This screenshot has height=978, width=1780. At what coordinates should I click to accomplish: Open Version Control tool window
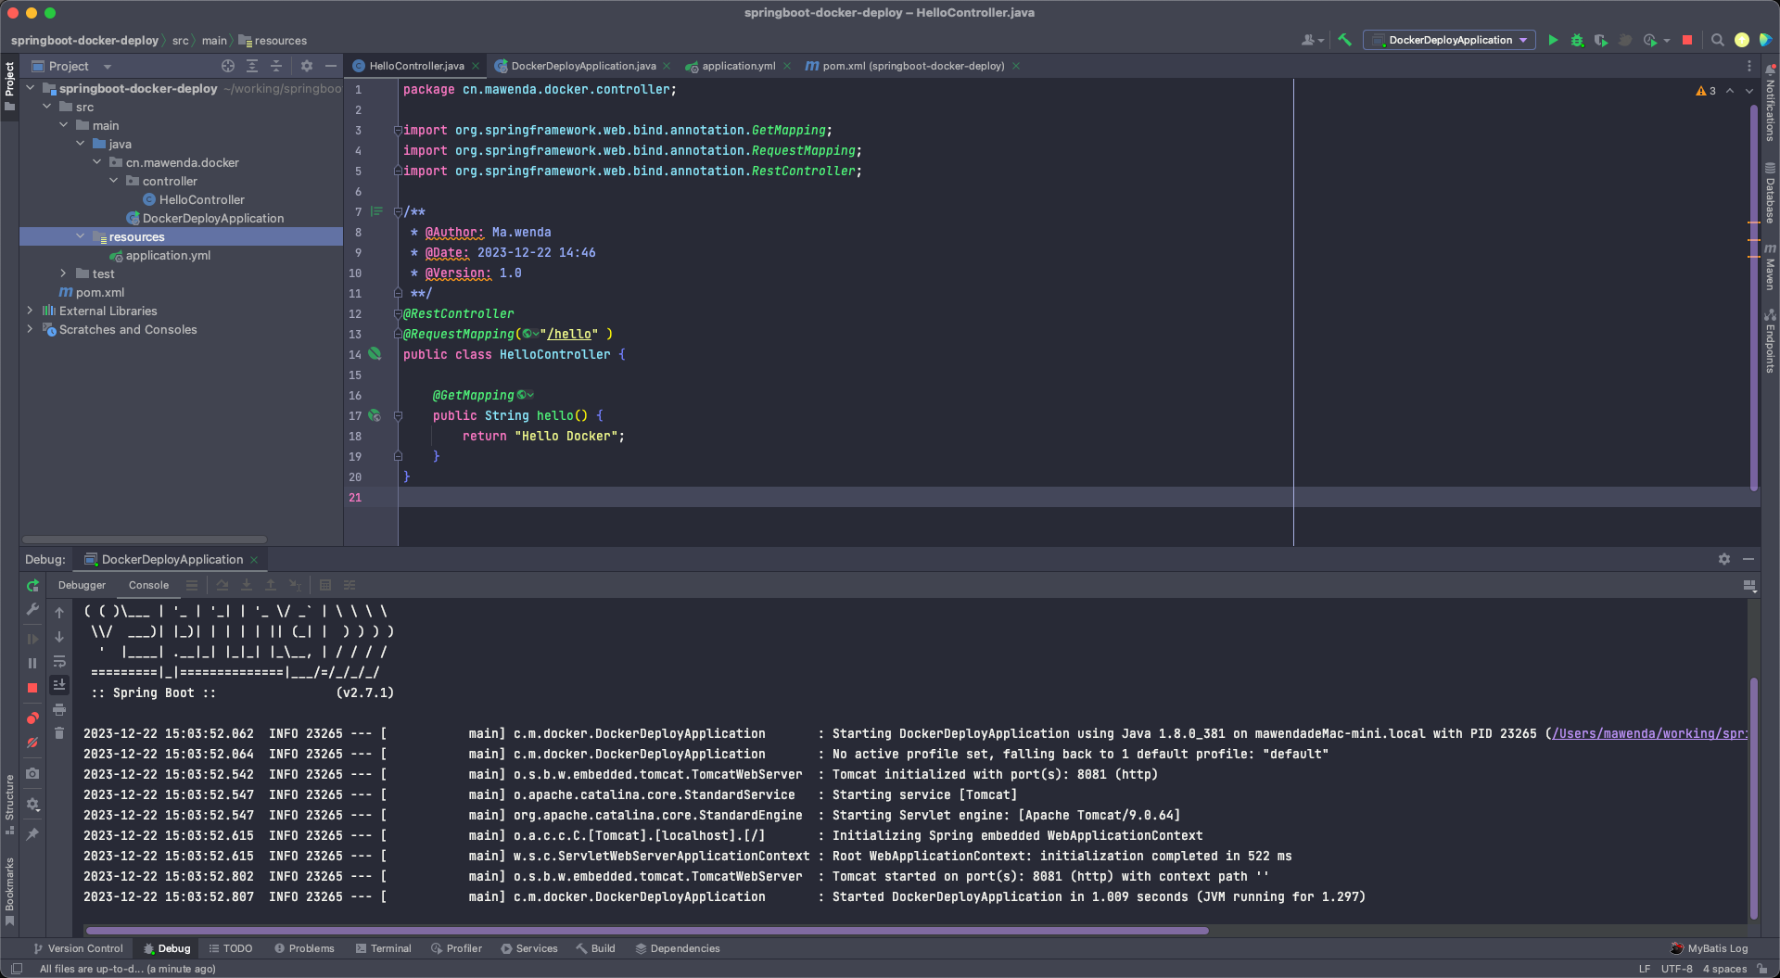(x=78, y=948)
